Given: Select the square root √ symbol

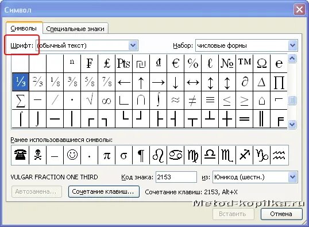Looking at the screenshot, I should pos(90,101).
